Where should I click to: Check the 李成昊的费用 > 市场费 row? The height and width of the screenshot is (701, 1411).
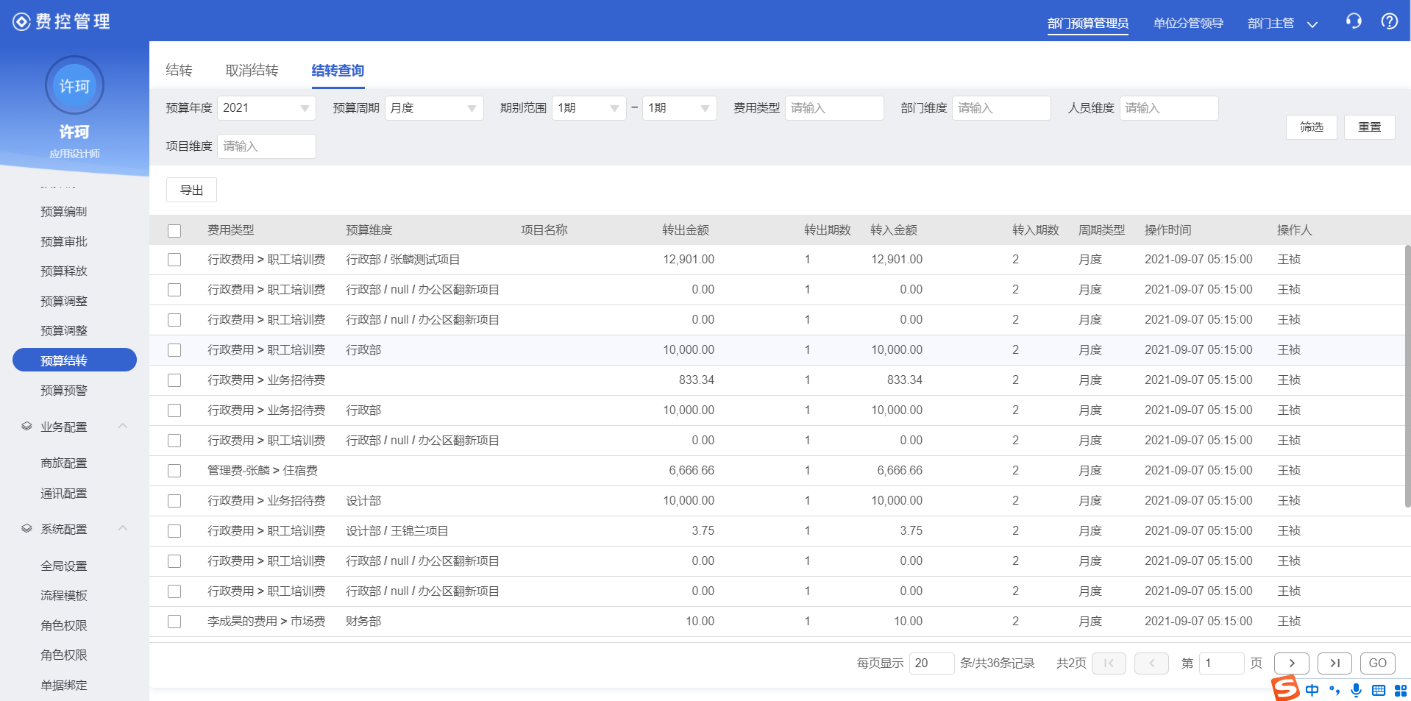tap(174, 622)
